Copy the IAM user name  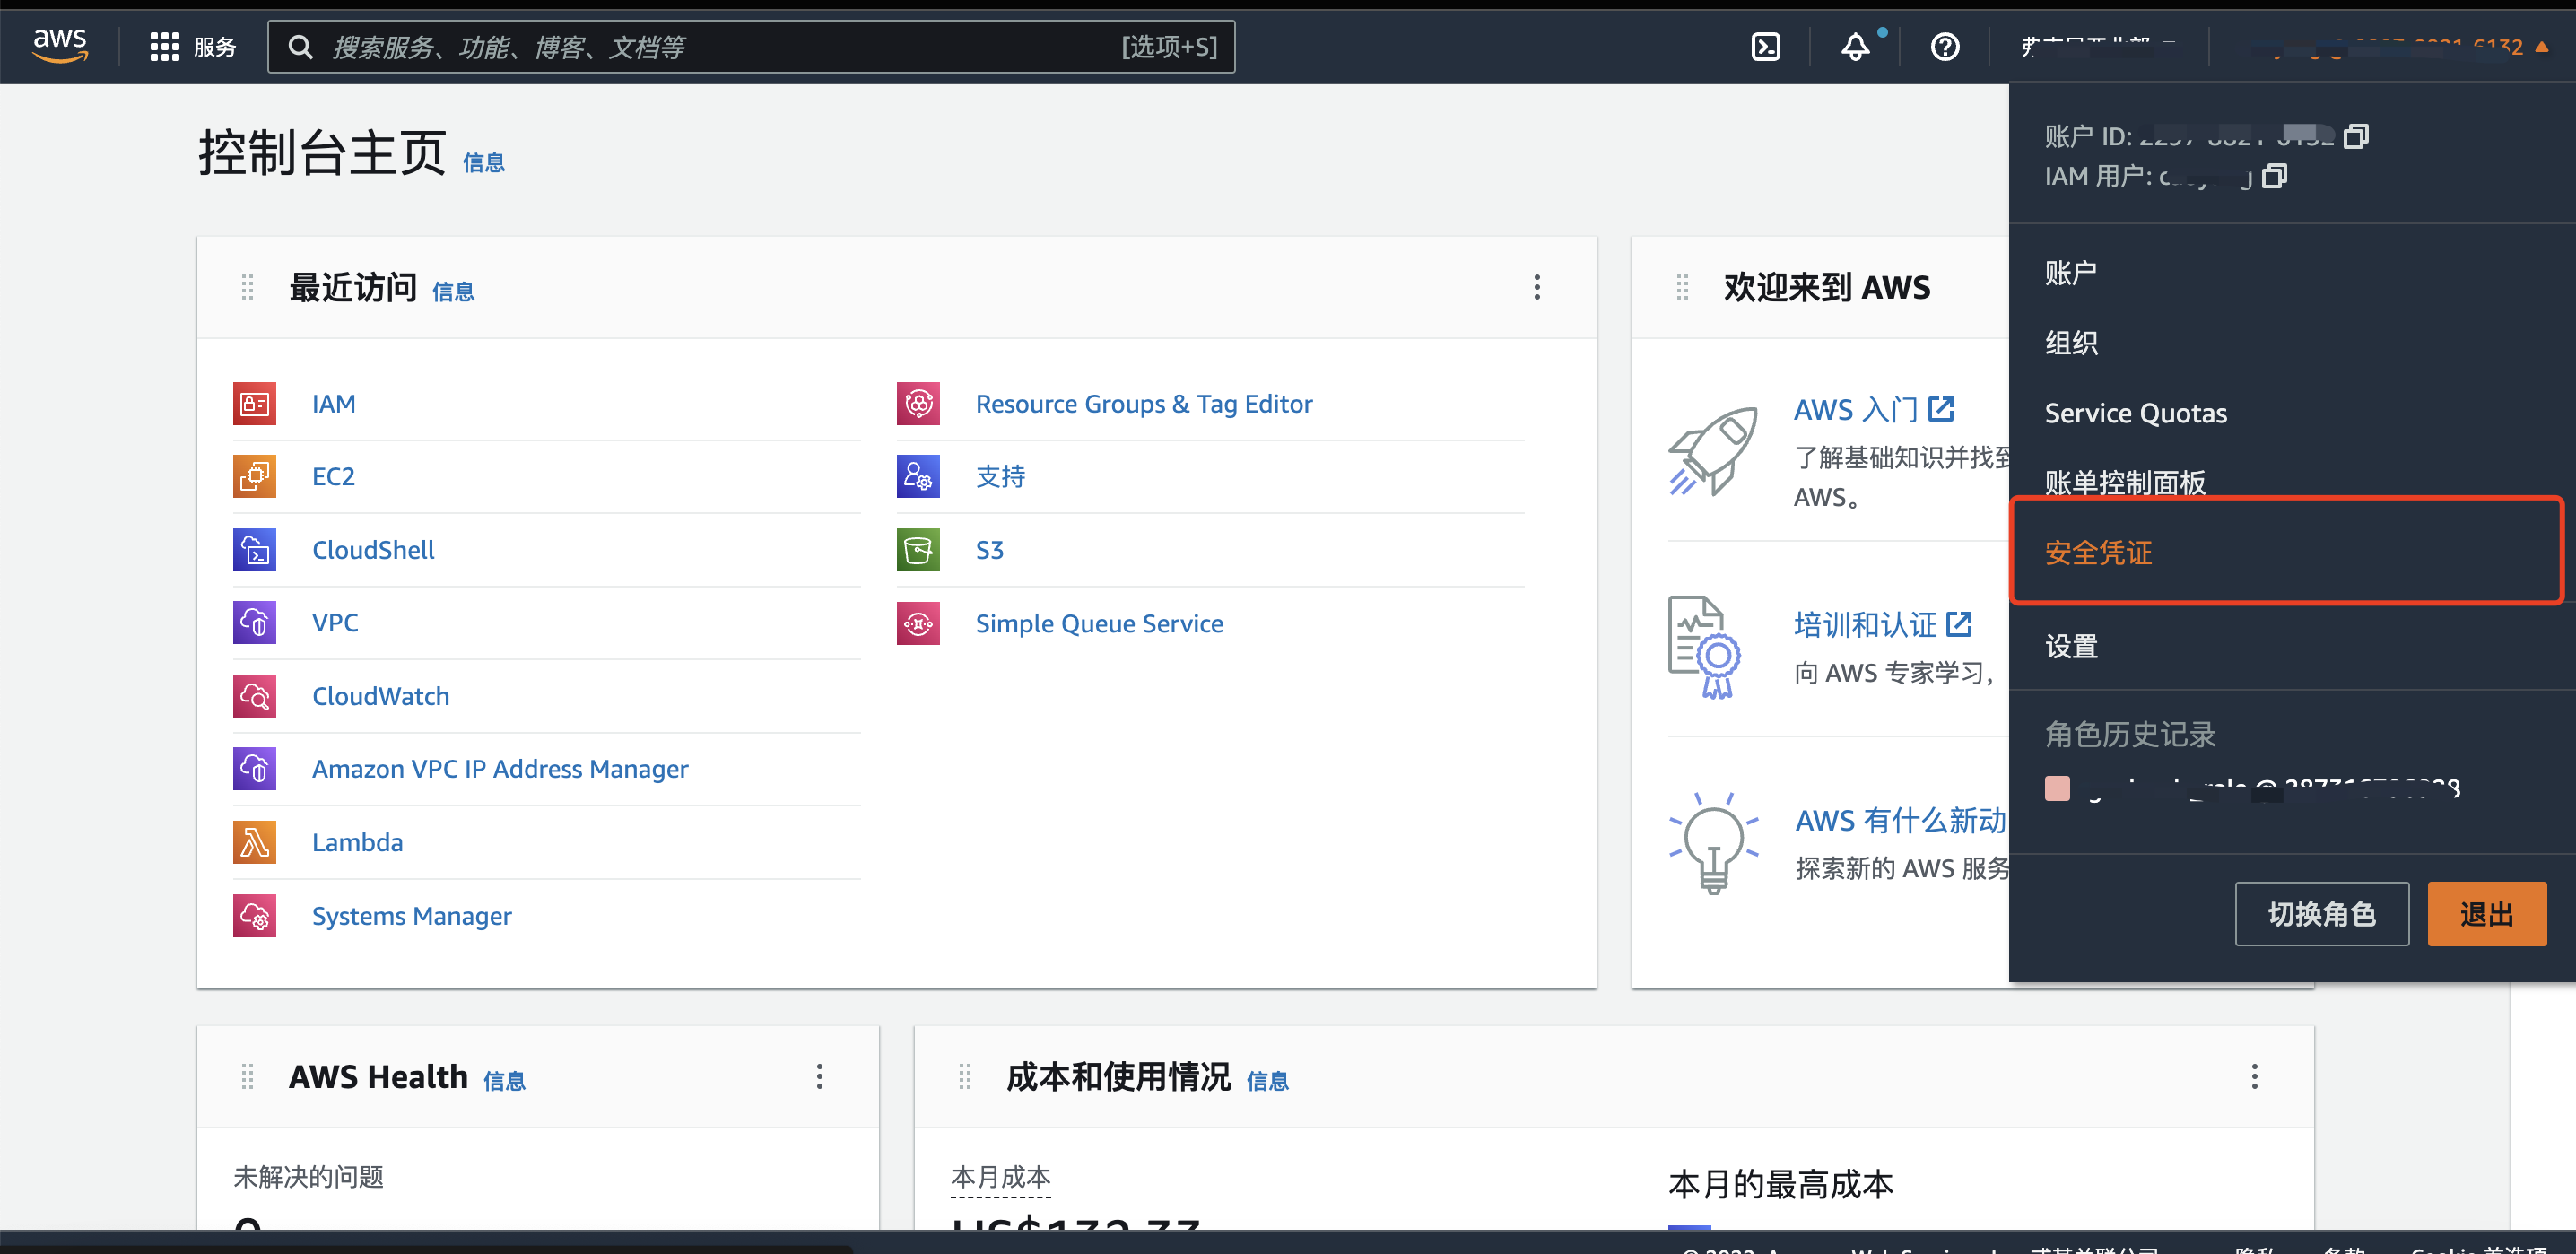click(x=2274, y=176)
